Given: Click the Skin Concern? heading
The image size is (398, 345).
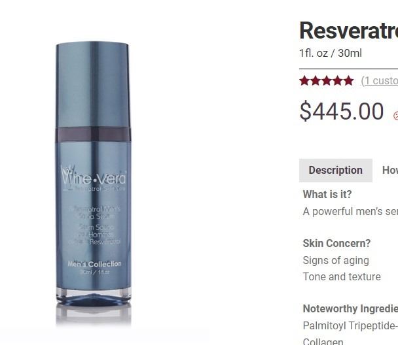Looking at the screenshot, I should (x=336, y=244).
